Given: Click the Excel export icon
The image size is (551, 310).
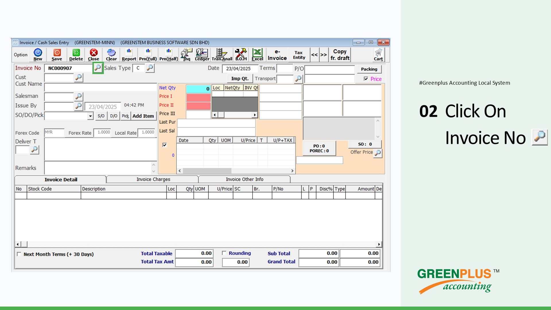Looking at the screenshot, I should [x=257, y=55].
